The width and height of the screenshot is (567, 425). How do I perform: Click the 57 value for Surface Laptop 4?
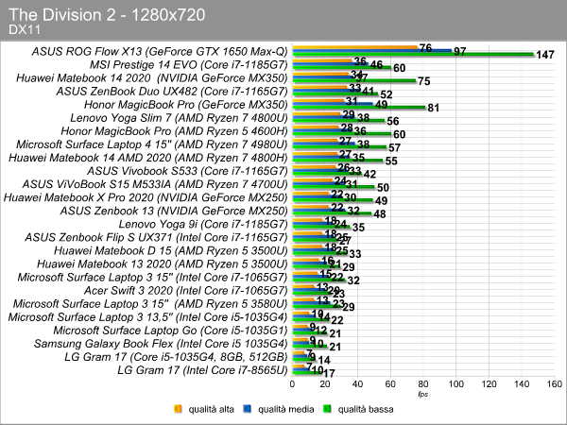pos(394,148)
